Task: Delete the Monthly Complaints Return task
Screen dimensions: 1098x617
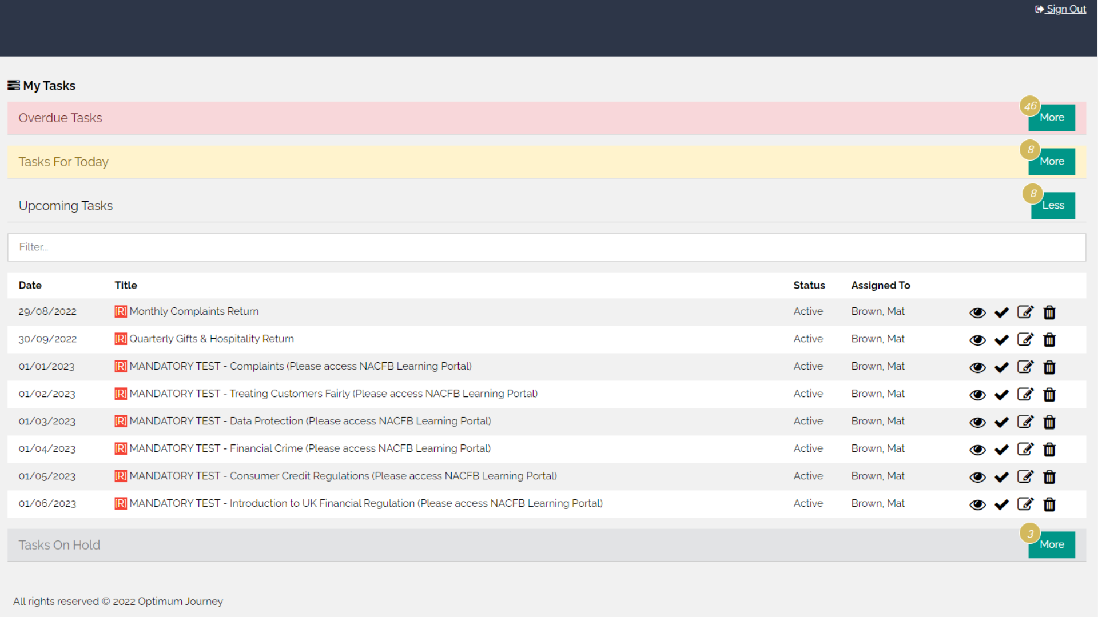Action: pos(1049,312)
